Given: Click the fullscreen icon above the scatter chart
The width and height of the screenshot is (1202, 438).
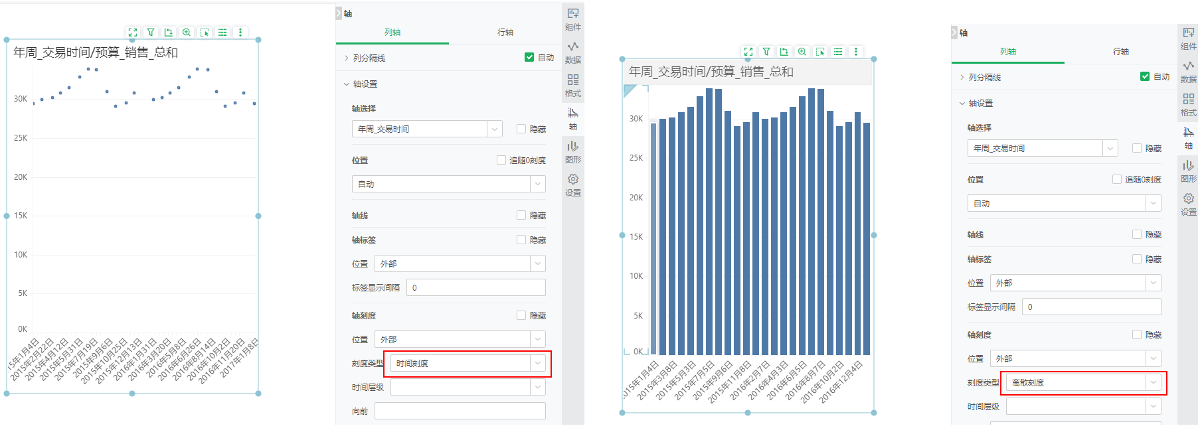Looking at the screenshot, I should click(133, 33).
